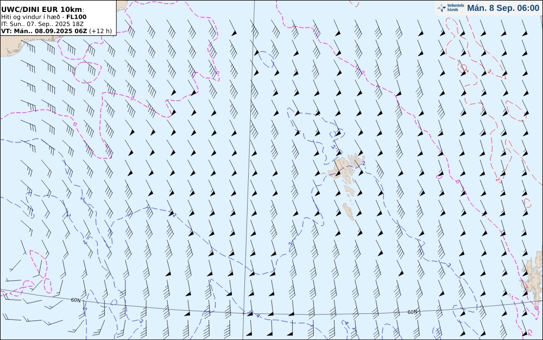Click the southernmost Faroe island, Suðuroy
Image resolution: width=543 pixels, height=340 pixels.
pos(349,211)
